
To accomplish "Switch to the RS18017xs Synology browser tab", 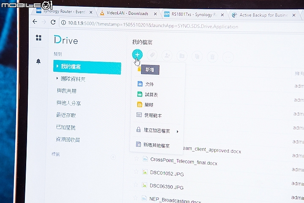I will [194, 14].
